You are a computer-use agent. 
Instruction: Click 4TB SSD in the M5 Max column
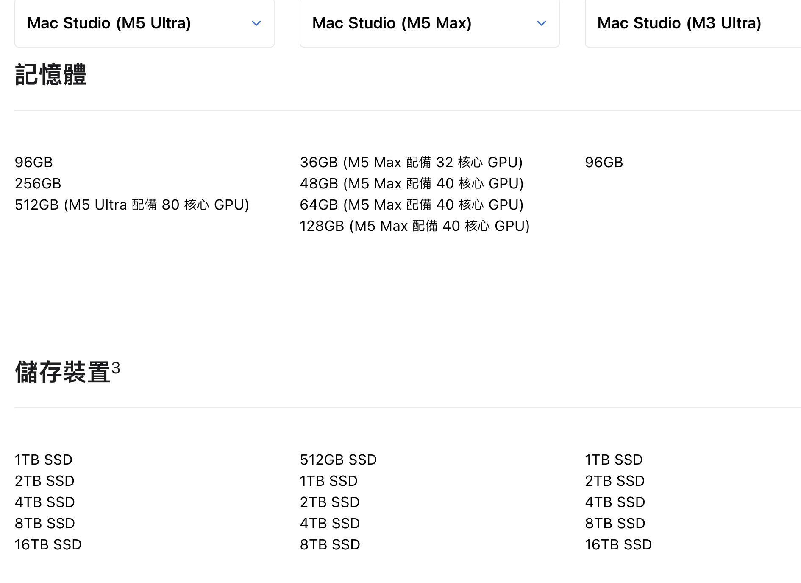point(330,523)
